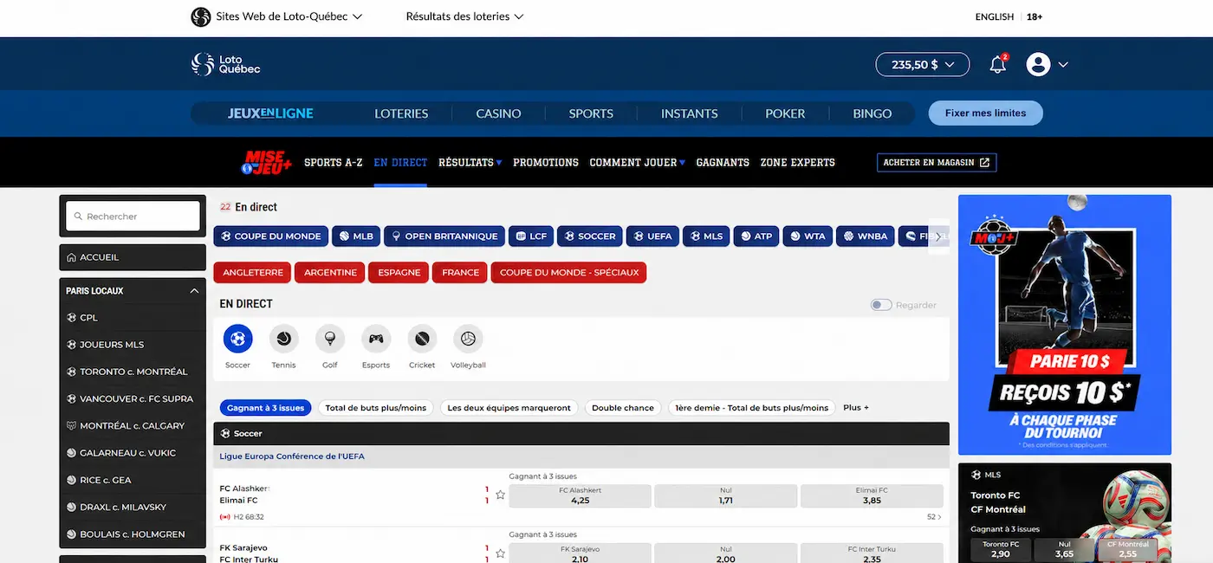
Task: Expand Résultats des loteries dropdown
Action: pos(464,16)
